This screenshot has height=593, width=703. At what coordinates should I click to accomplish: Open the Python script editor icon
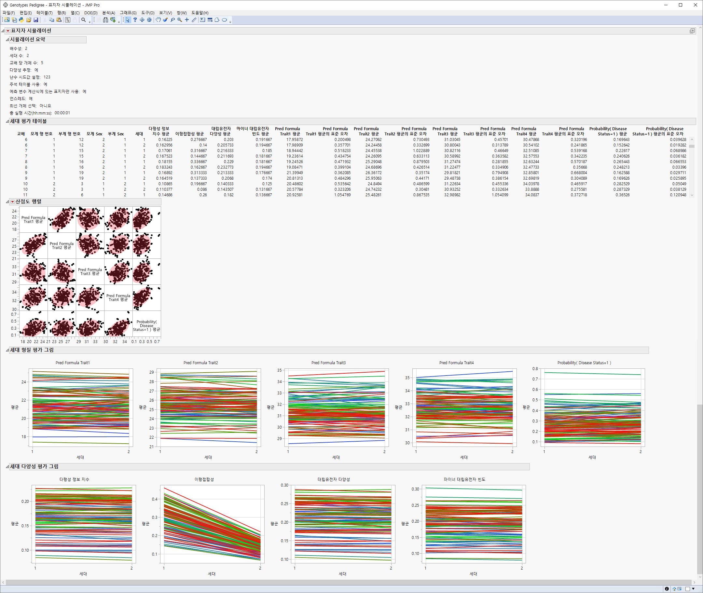click(21, 20)
